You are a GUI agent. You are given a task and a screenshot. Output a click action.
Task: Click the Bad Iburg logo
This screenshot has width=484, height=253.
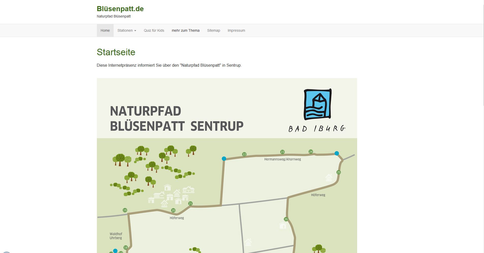point(317,110)
